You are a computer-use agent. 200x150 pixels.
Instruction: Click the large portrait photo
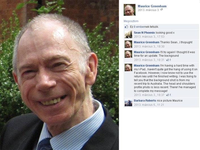click(x=59, y=75)
